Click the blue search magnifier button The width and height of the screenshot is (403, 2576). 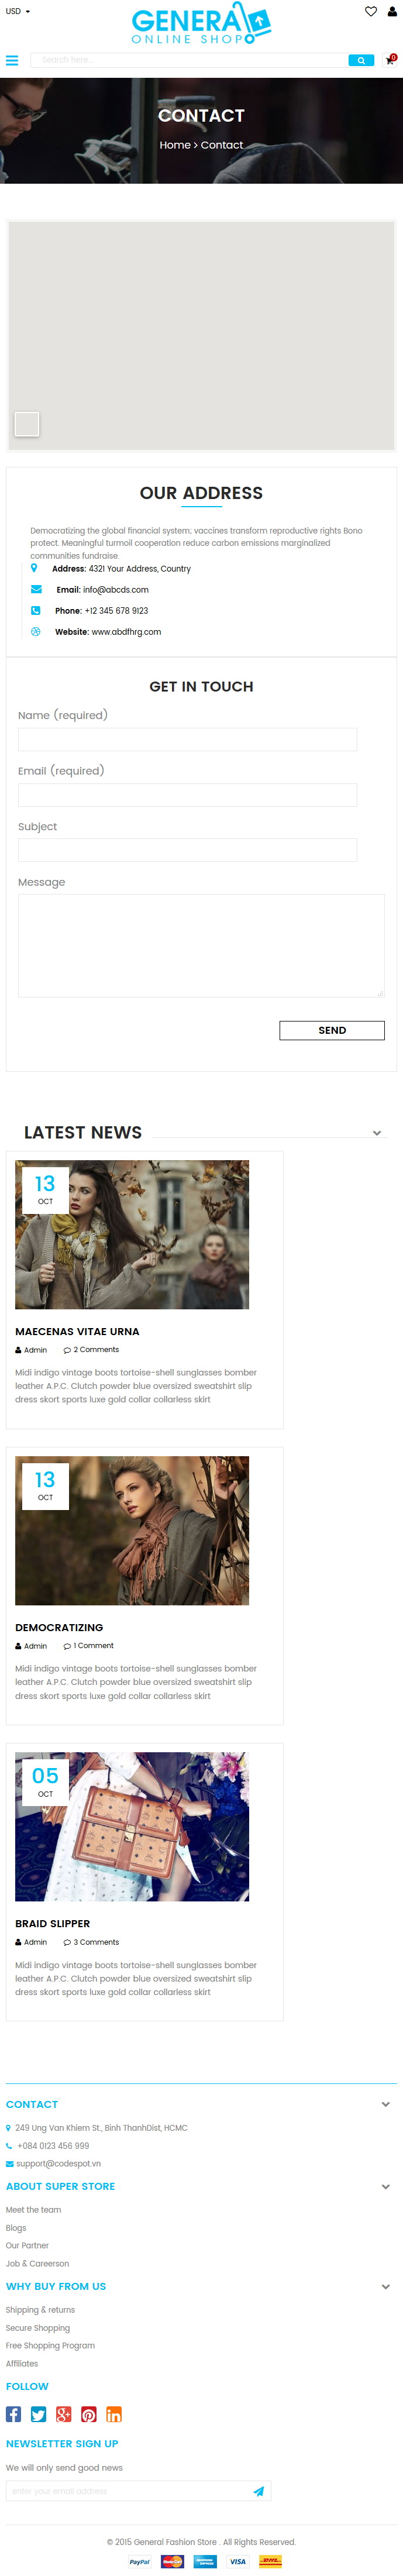click(x=361, y=60)
